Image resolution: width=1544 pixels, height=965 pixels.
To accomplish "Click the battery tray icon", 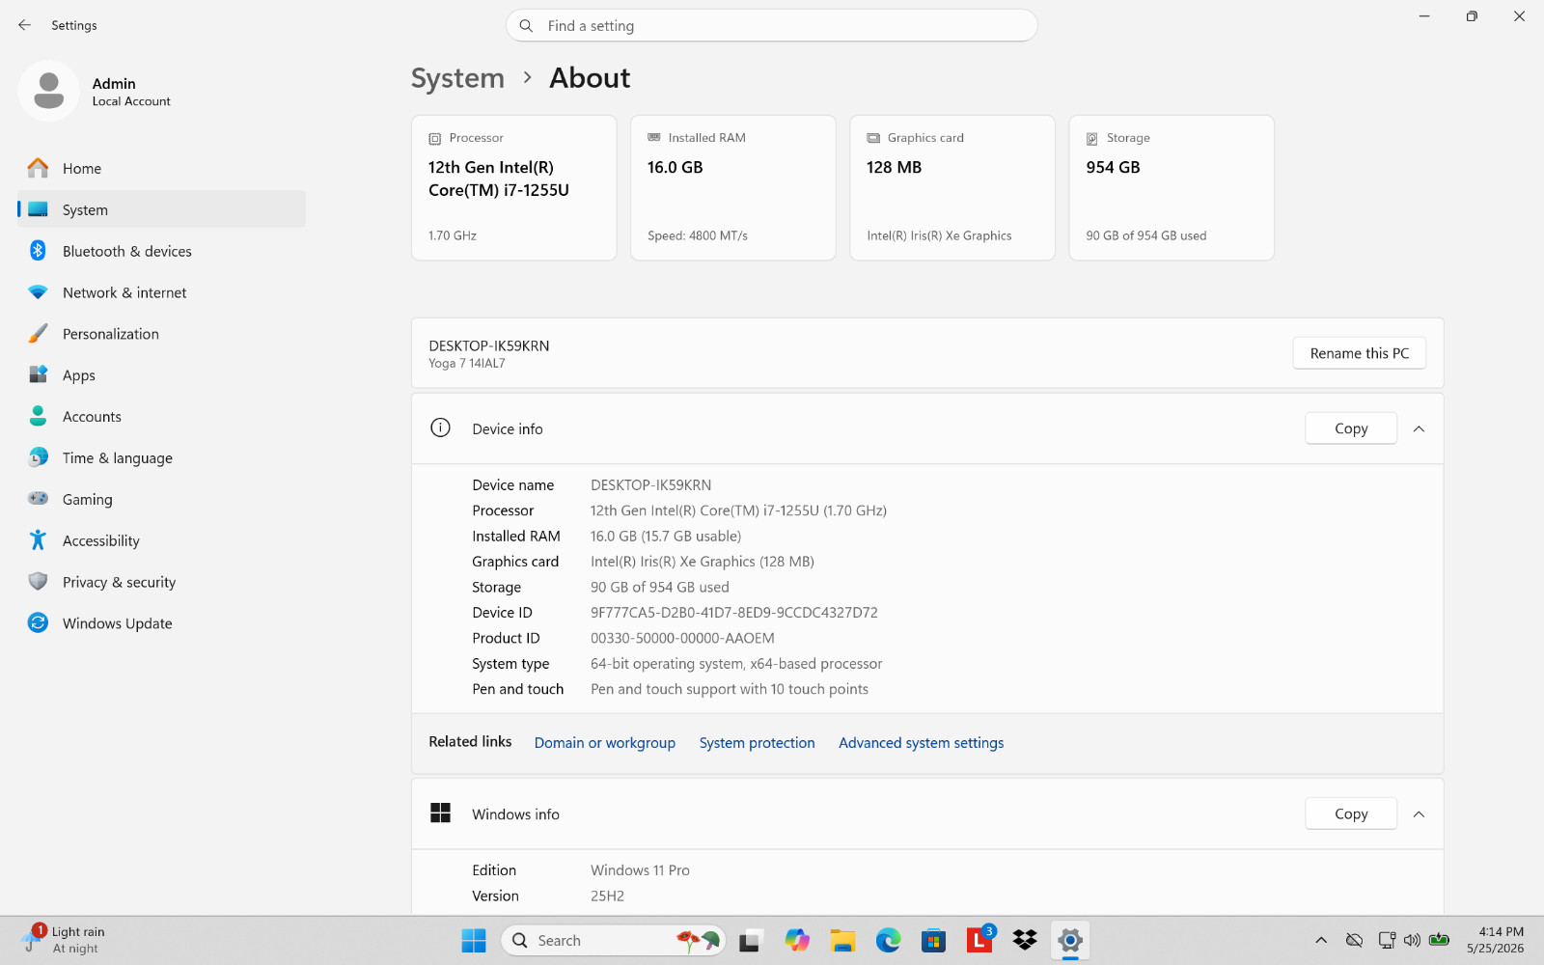I will (1439, 940).
